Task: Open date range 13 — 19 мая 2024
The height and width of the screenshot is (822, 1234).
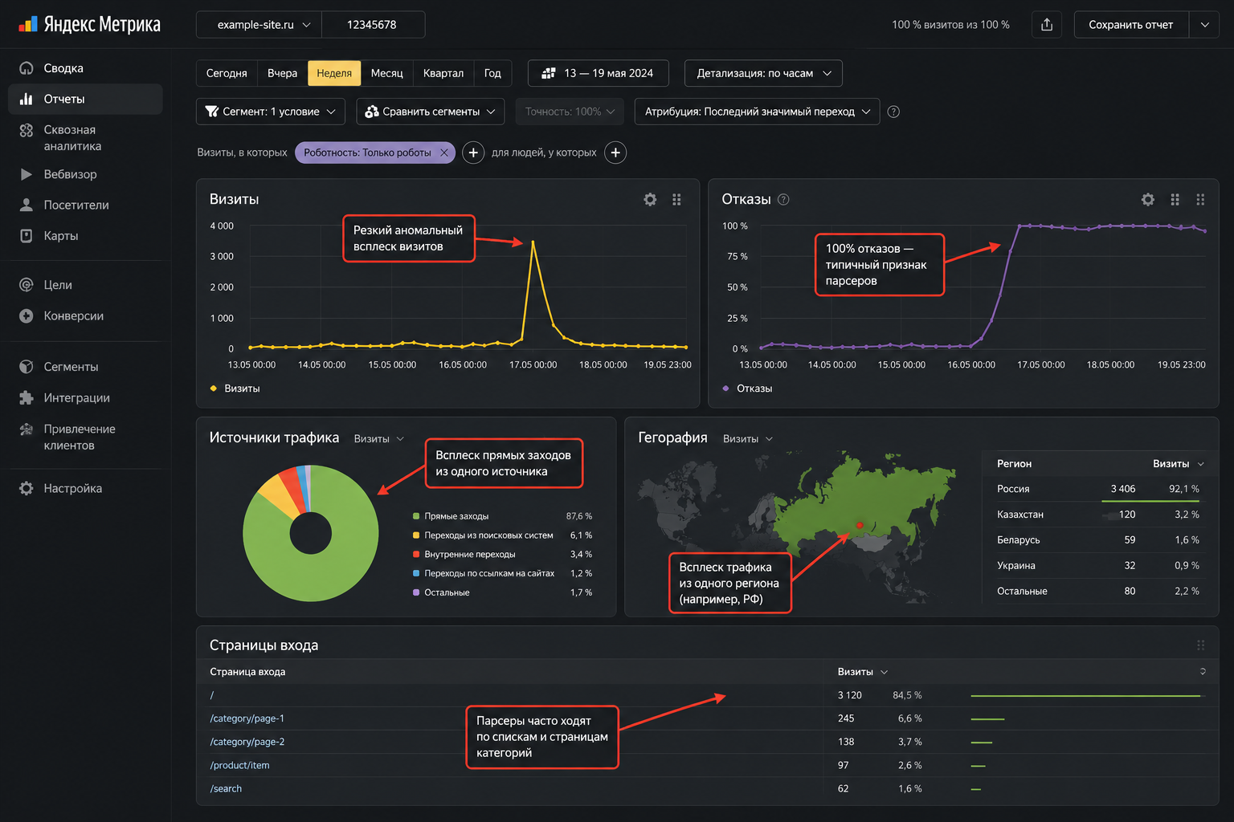Action: tap(599, 73)
